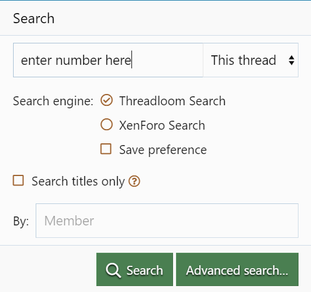Select the XenForo Search radio button
Screen dimensions: 311x292
pyautogui.click(x=106, y=124)
